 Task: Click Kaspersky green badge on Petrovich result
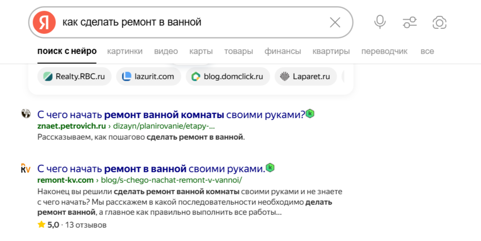310,114
